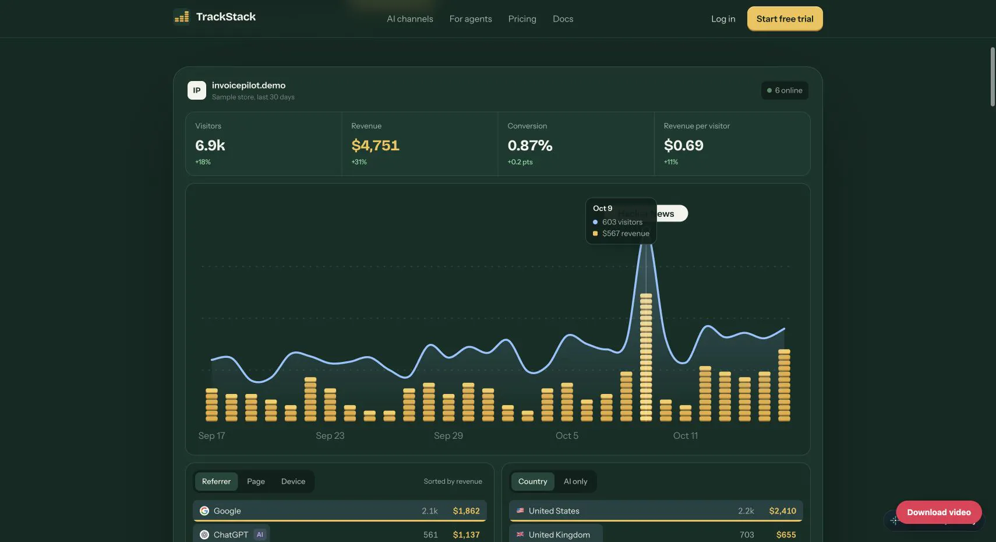Click the Log in link
This screenshot has width=996, height=542.
[723, 19]
